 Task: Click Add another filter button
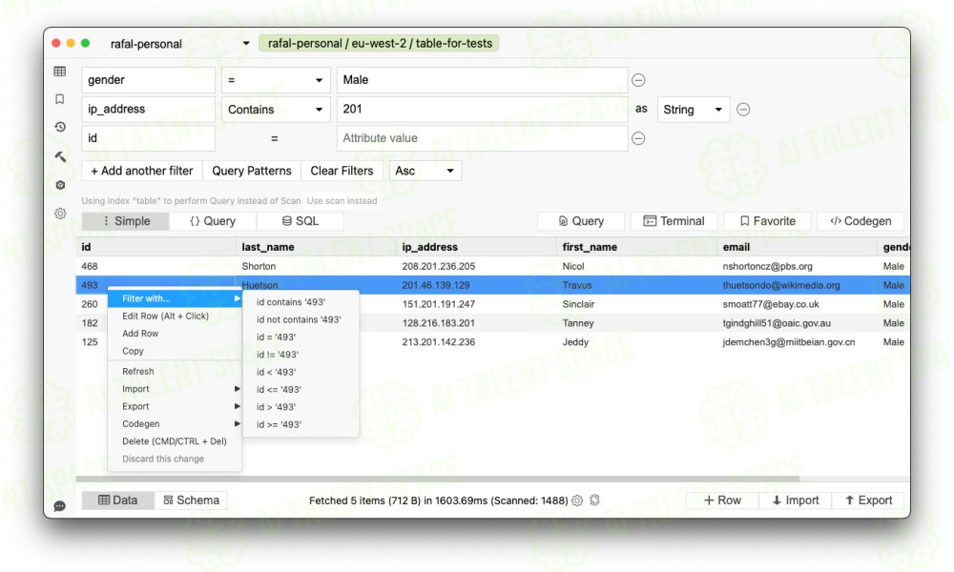pos(142,171)
